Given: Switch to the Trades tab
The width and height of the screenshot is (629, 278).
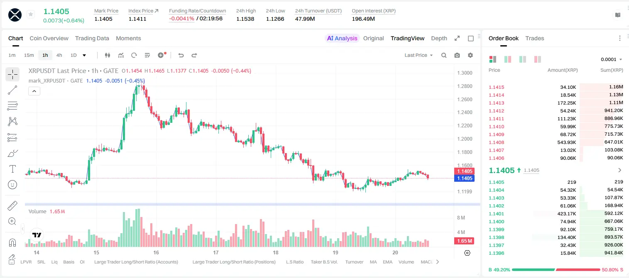Looking at the screenshot, I should tap(535, 38).
